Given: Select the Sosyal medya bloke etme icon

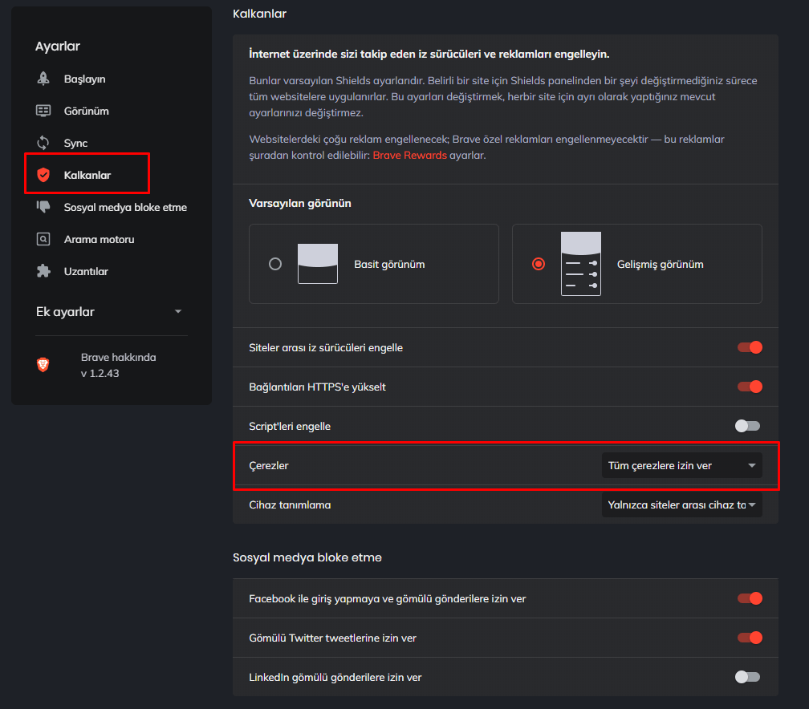Looking at the screenshot, I should pyautogui.click(x=43, y=206).
